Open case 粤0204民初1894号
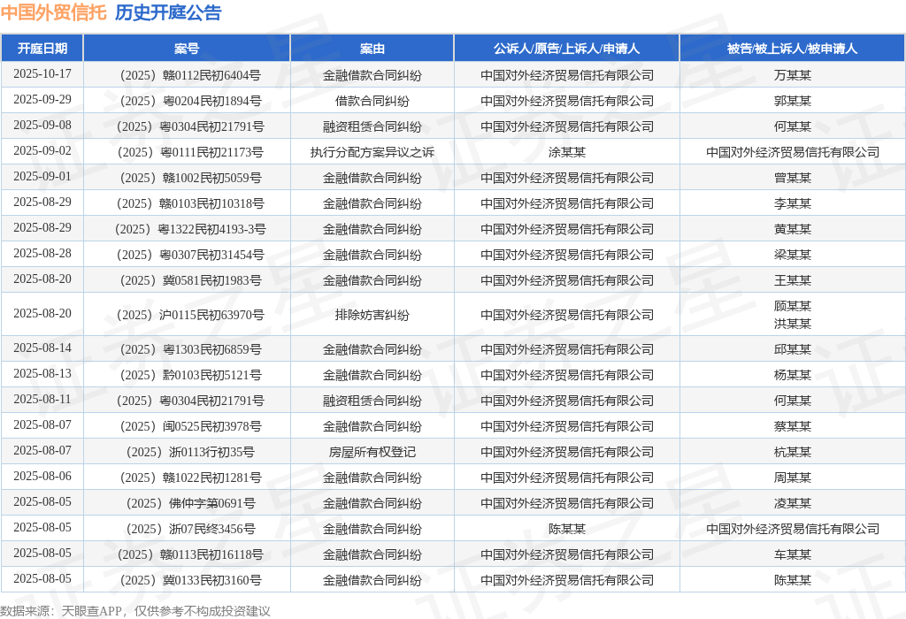Screen dimensions: 906x619 pyautogui.click(x=190, y=101)
